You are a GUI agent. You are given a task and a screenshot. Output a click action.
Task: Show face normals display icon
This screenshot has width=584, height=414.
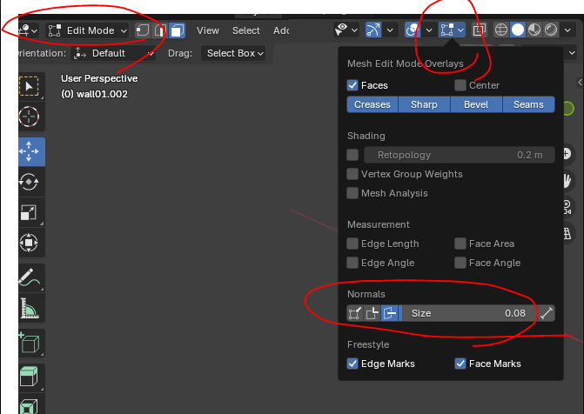[390, 313]
